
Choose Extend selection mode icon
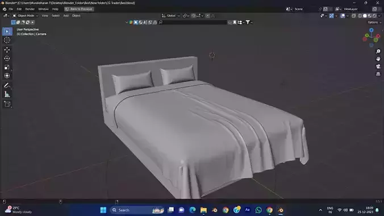pos(18,22)
